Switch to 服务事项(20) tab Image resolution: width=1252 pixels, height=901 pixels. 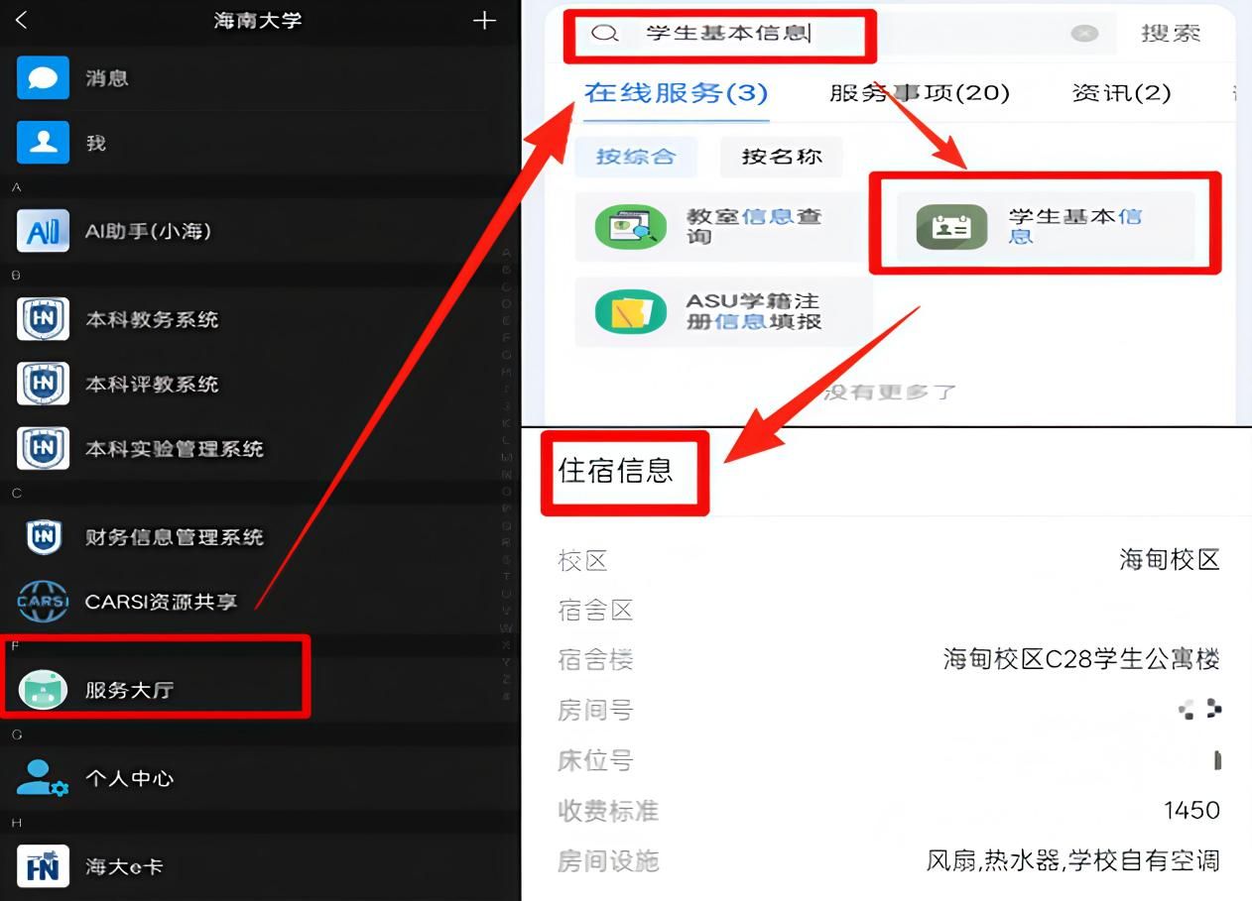point(919,93)
